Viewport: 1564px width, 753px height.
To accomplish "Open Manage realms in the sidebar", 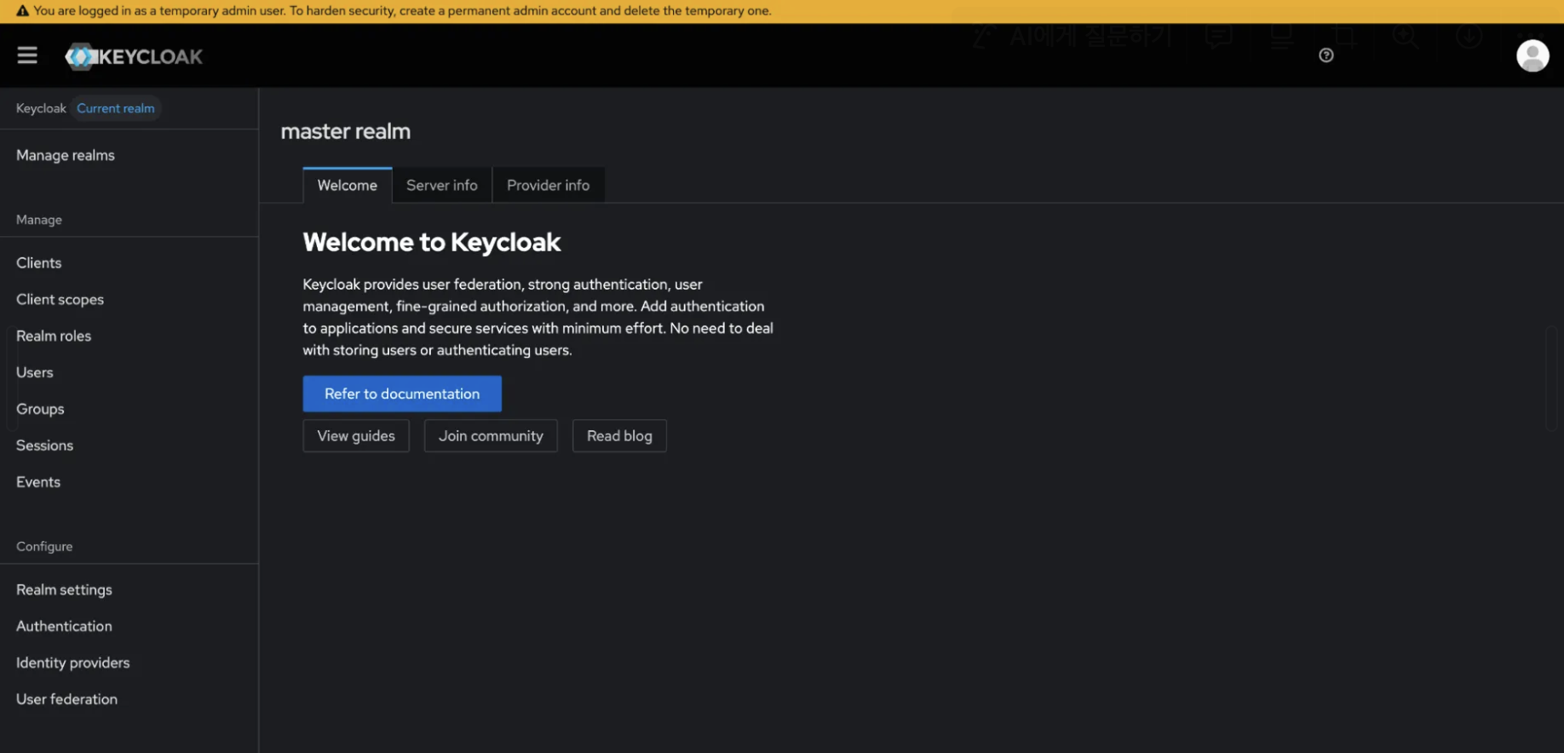I will (x=66, y=155).
